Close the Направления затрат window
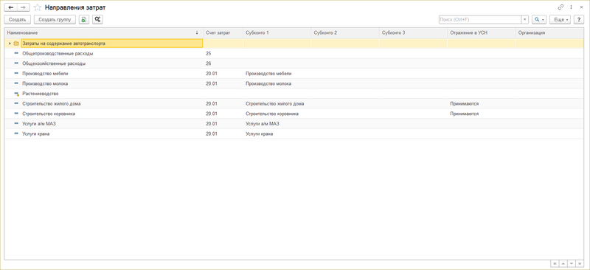The image size is (590, 270). tap(581, 7)
